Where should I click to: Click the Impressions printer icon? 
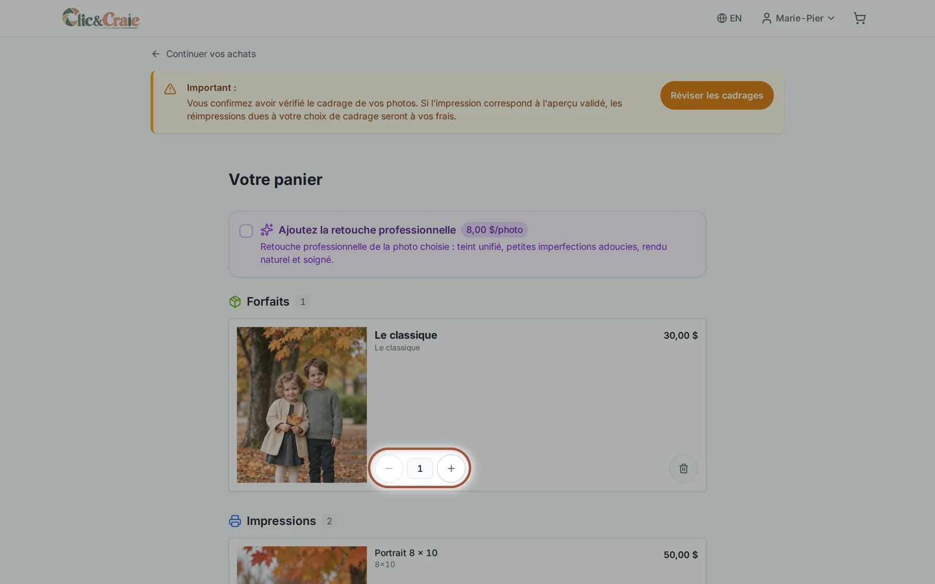pyautogui.click(x=235, y=521)
